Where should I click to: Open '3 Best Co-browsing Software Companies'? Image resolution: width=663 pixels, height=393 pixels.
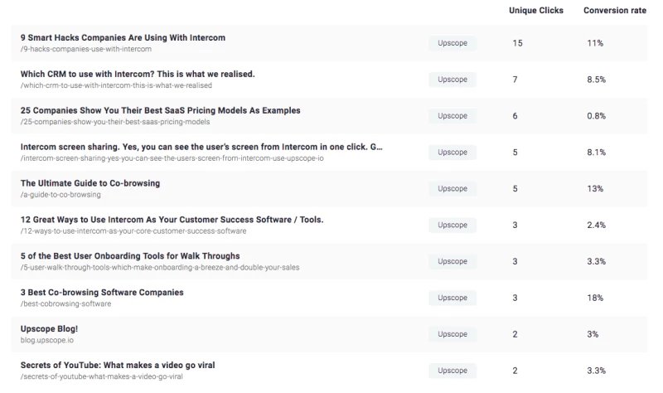click(x=102, y=293)
